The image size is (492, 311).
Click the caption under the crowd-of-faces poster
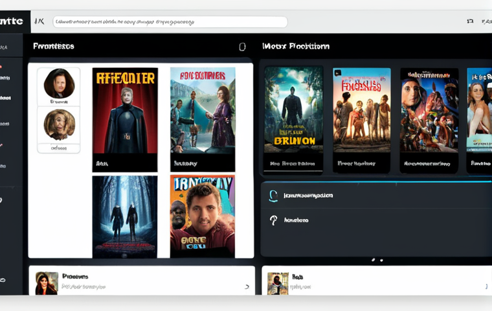[x=427, y=164]
